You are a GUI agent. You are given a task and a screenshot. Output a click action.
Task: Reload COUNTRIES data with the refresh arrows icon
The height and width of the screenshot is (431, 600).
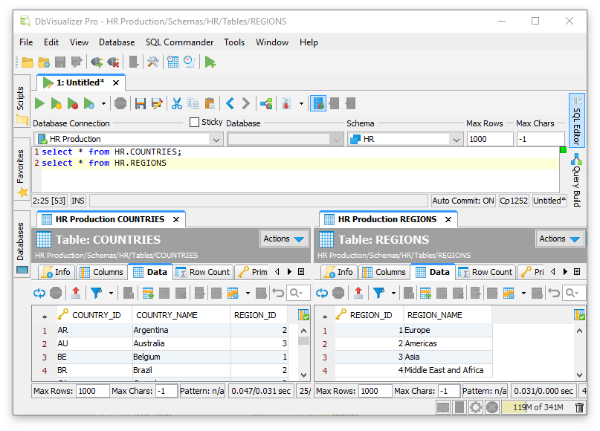[39, 293]
